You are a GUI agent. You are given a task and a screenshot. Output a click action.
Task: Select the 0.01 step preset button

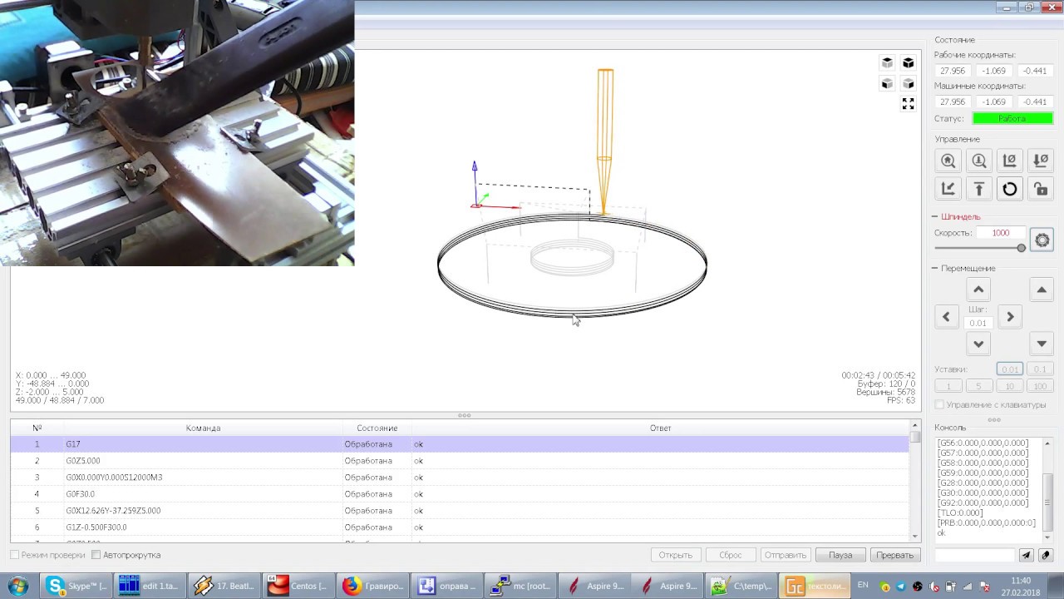pyautogui.click(x=1010, y=369)
